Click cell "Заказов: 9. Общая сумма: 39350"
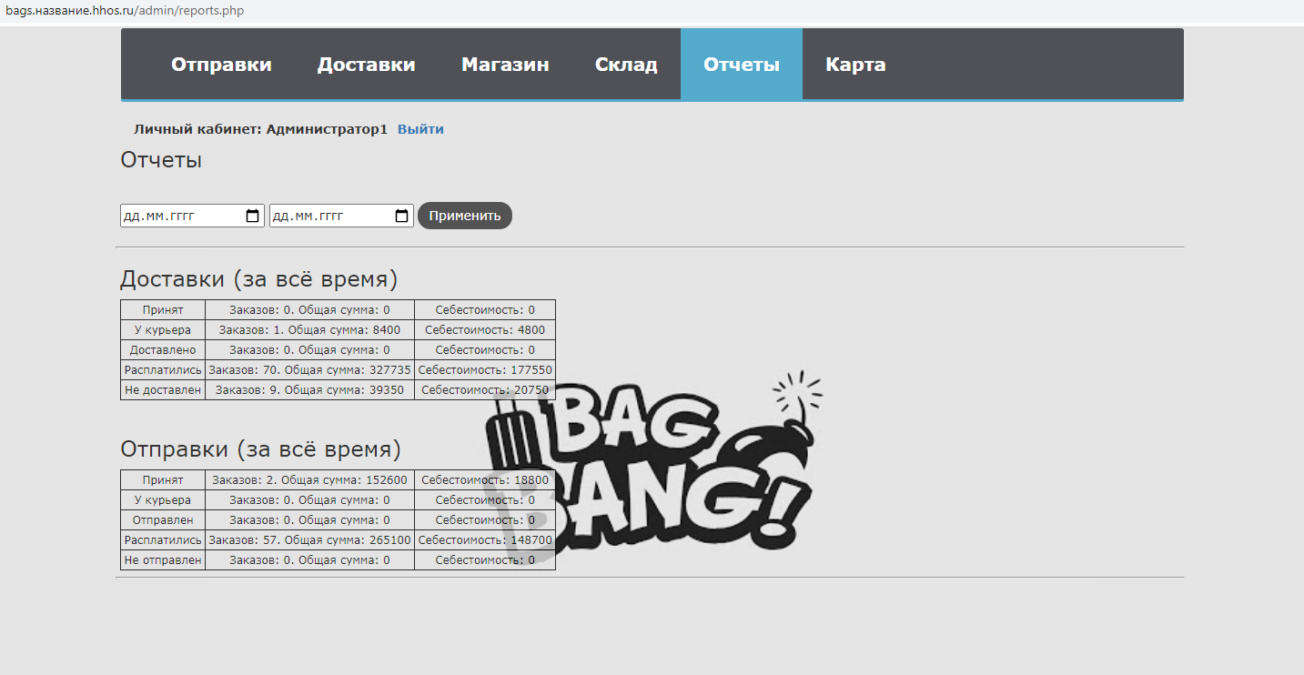The height and width of the screenshot is (675, 1304). tap(309, 390)
